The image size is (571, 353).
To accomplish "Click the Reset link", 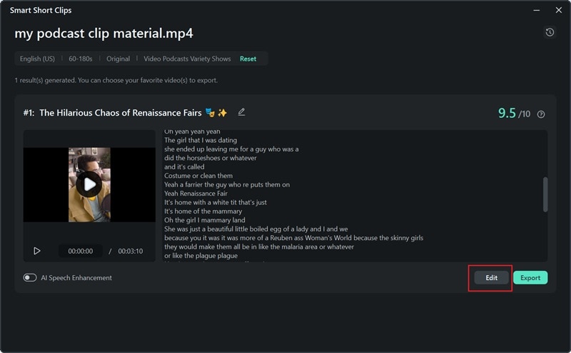I will 248,59.
